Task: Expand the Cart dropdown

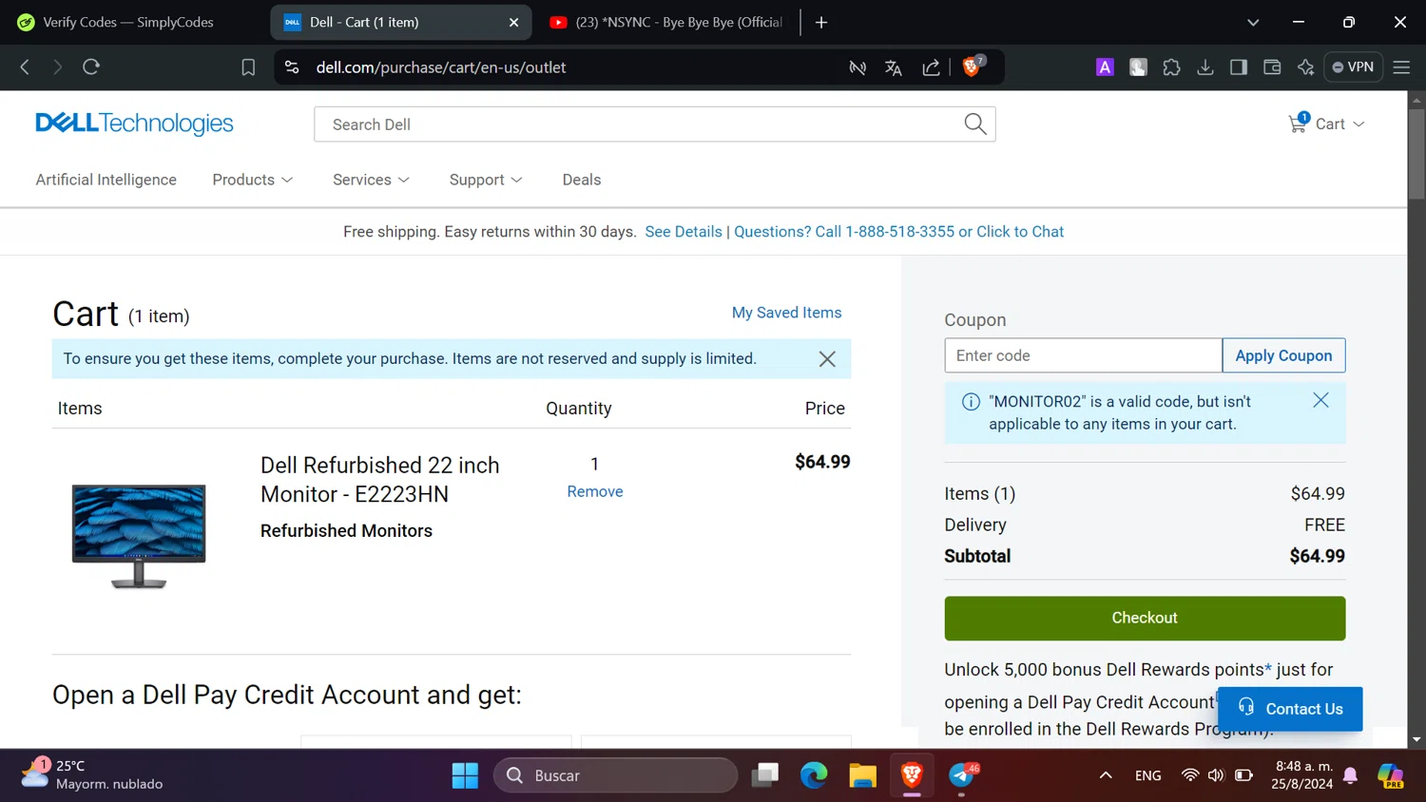Action: tap(1359, 124)
